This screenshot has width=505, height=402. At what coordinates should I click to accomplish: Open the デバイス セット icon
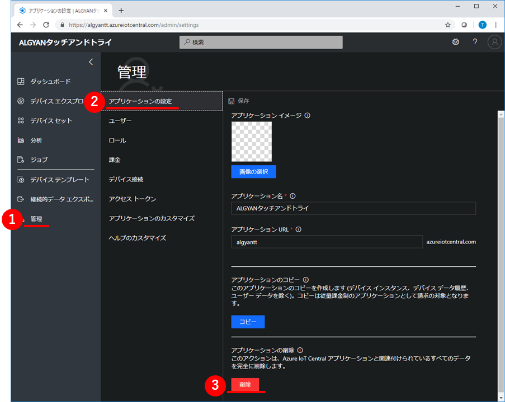point(21,121)
